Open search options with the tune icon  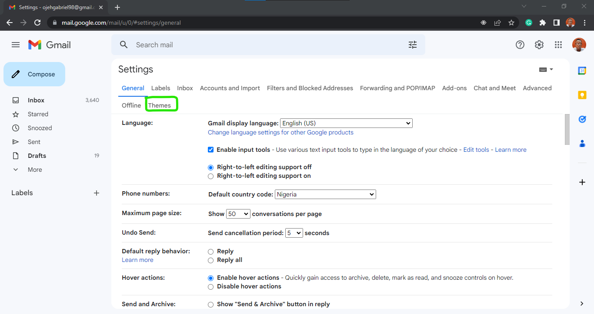pos(412,44)
